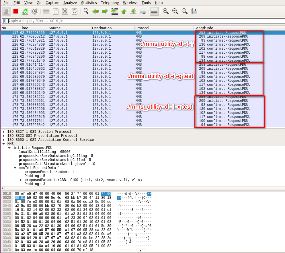The height and width of the screenshot is (253, 285).
Task: Restart the current capture
Action: pos(25,11)
